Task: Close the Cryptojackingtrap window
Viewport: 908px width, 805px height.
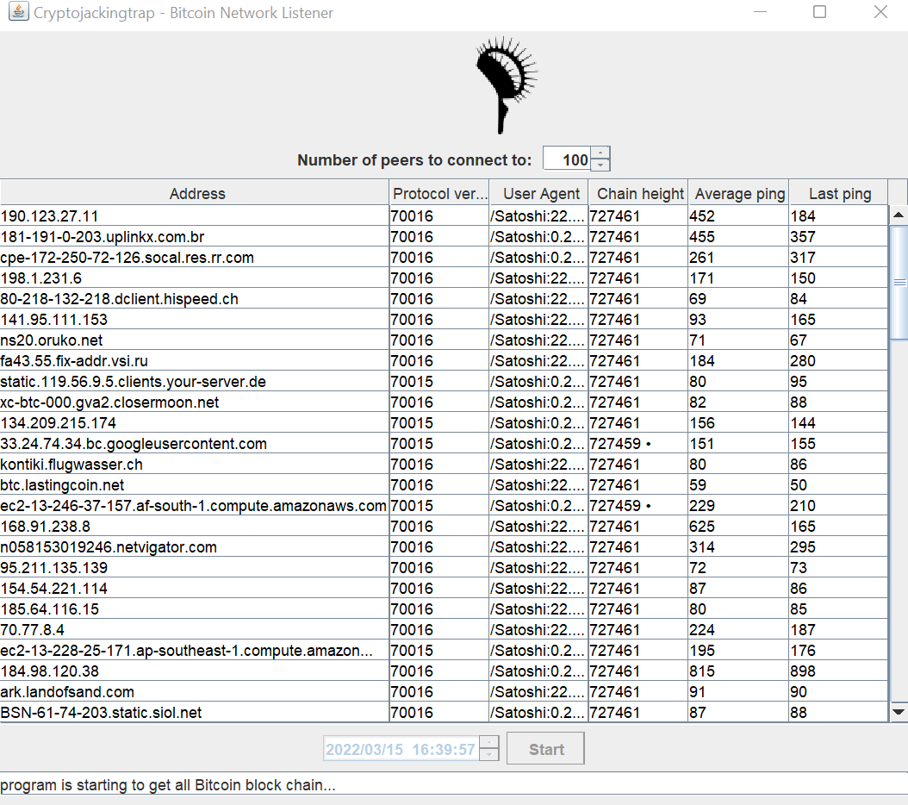Action: click(880, 11)
